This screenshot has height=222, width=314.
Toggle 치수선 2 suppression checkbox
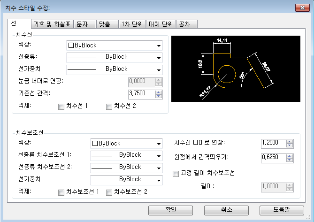(109, 107)
